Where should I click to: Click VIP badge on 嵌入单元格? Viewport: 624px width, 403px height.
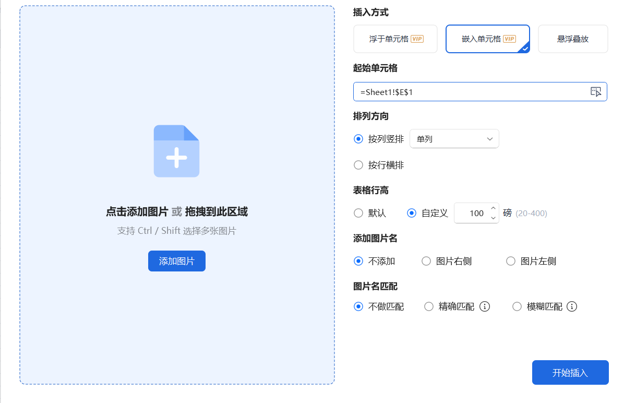click(x=509, y=39)
